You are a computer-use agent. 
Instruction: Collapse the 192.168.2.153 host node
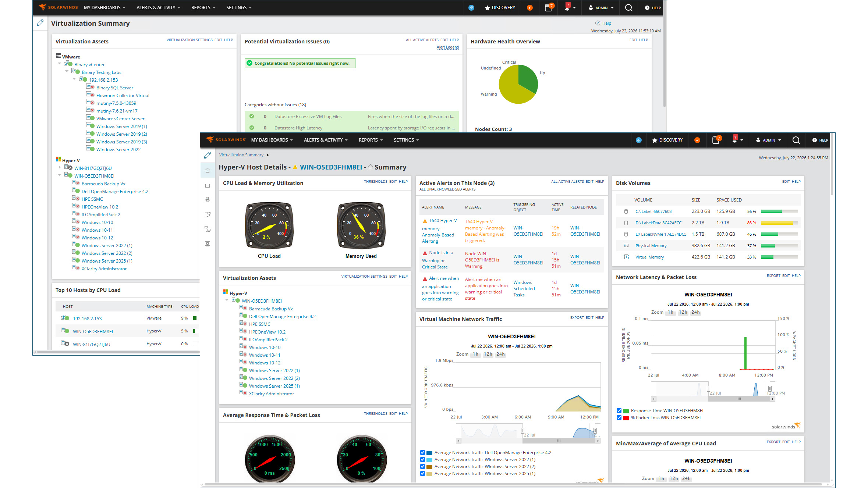pyautogui.click(x=74, y=79)
